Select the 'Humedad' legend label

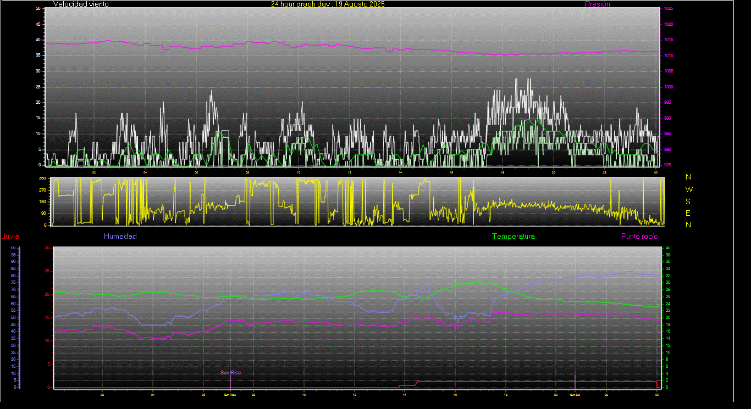click(x=120, y=237)
